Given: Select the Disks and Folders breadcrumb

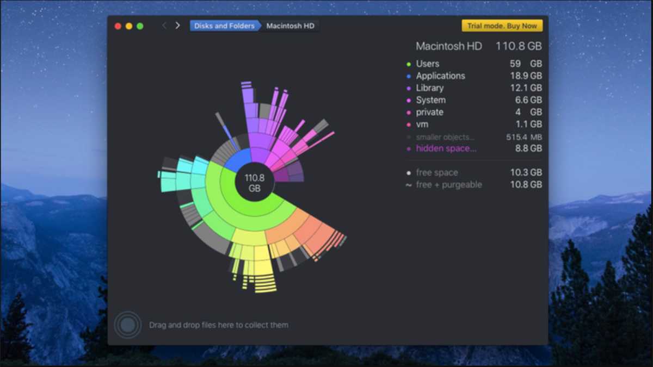Looking at the screenshot, I should click(x=224, y=25).
